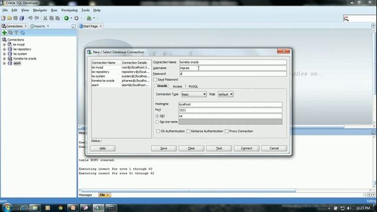
Task: Click the SQL Worksheet toolbar icon
Action: click(89, 18)
